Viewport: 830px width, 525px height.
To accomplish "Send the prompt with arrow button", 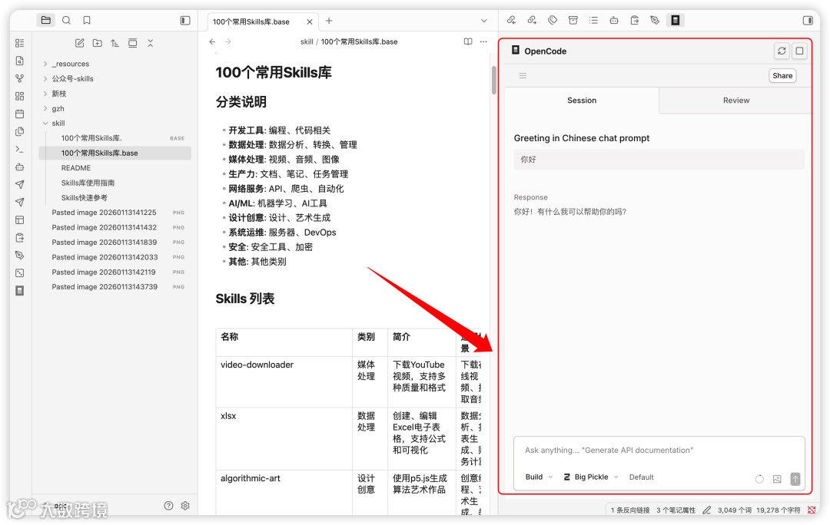I will point(795,479).
